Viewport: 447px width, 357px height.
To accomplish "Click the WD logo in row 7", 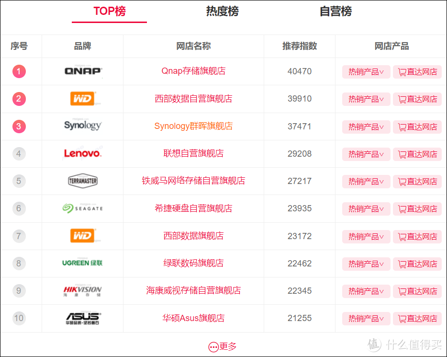I will pos(82,236).
